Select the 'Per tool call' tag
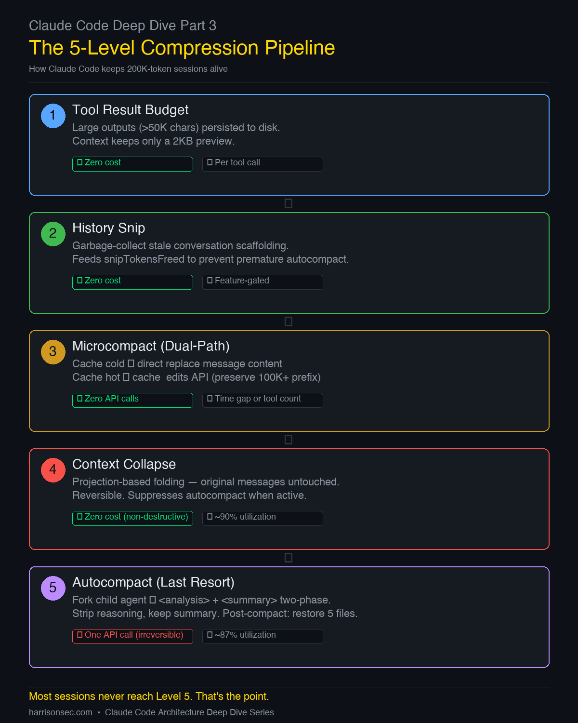578x723 pixels. [x=263, y=163]
